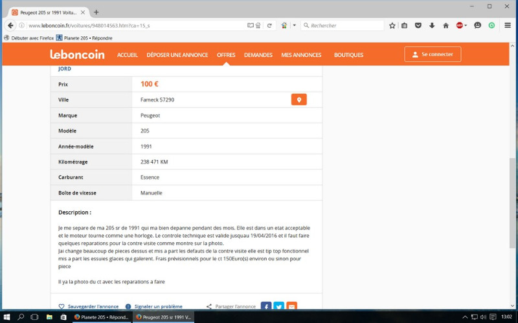Image resolution: width=518 pixels, height=323 pixels.
Task: Open MES ANNONCES menu item
Action: point(301,55)
